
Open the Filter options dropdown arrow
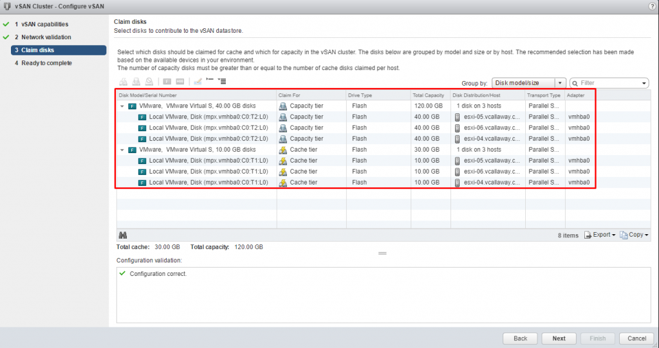click(644, 83)
